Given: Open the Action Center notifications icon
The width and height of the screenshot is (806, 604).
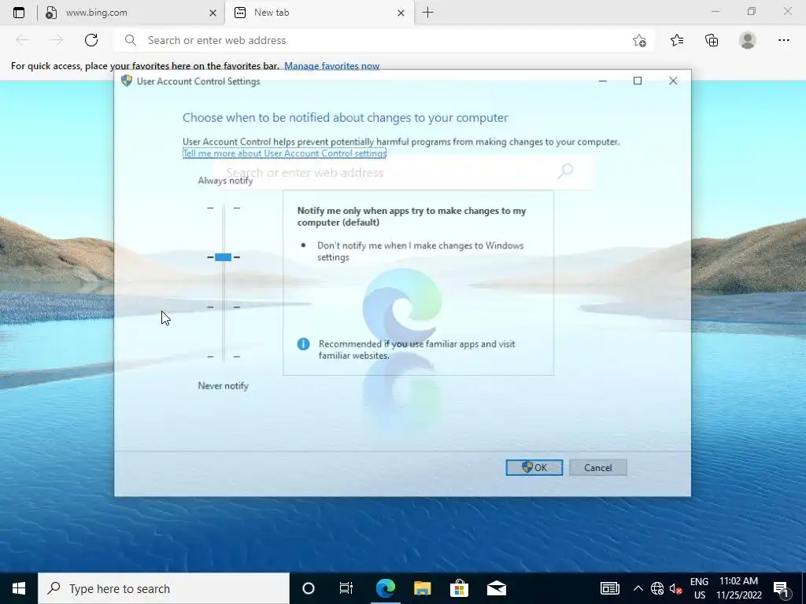Looking at the screenshot, I should (782, 588).
